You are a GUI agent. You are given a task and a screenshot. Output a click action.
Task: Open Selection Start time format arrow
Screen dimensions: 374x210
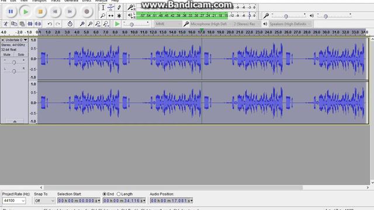click(99, 201)
